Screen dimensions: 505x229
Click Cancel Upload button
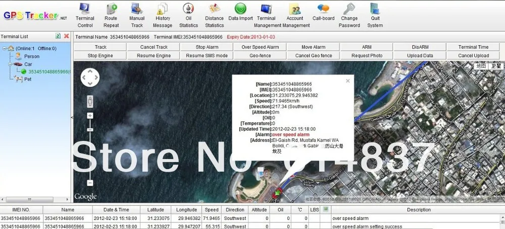(x=473, y=55)
